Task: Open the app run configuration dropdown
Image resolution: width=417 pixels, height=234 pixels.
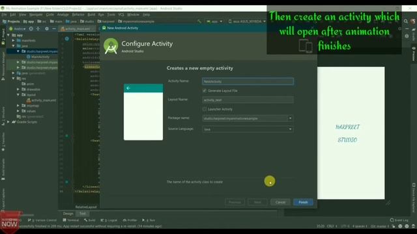Action: [214, 21]
